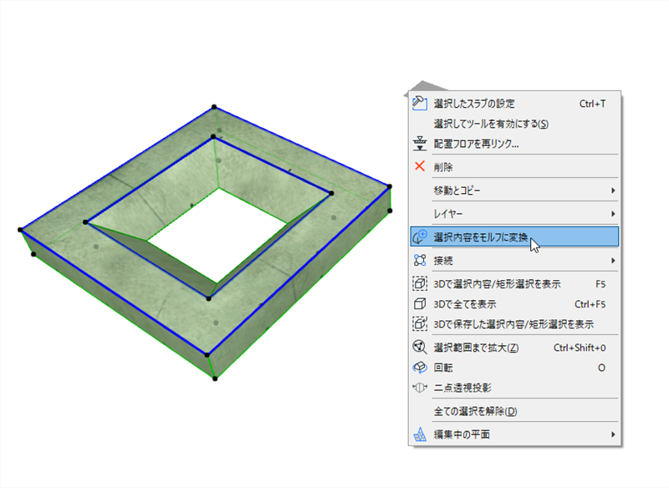The image size is (669, 488).
Task: Expand the 接続 submenu arrow
Action: point(613,261)
